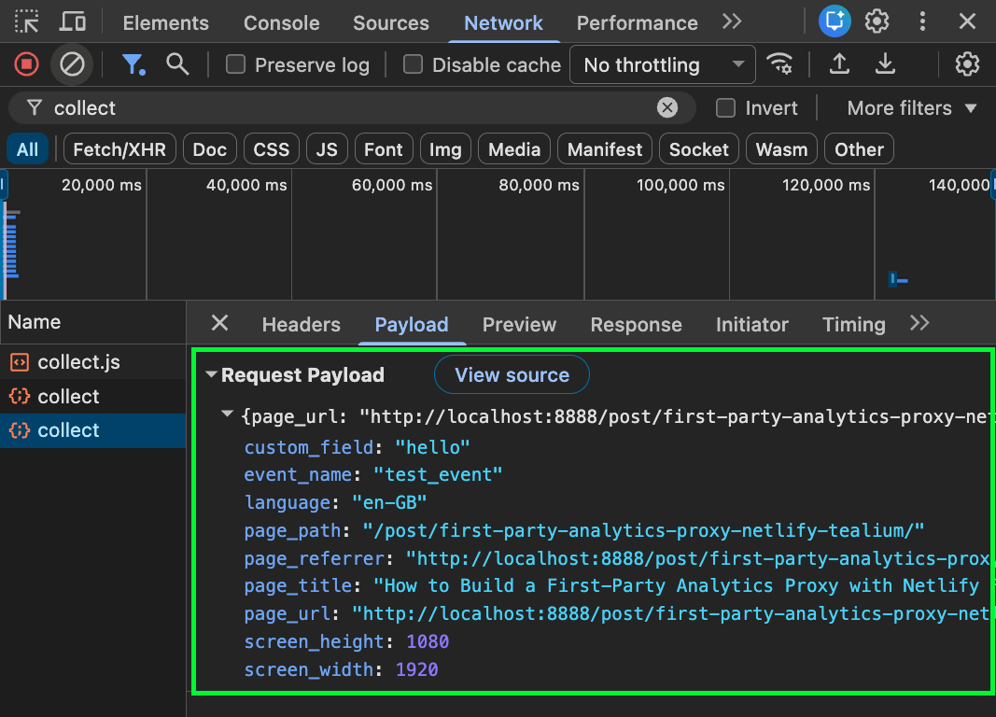Select the Payload tab

pyautogui.click(x=412, y=325)
